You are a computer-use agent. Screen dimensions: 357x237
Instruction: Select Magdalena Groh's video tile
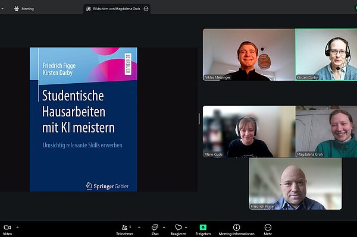click(x=326, y=131)
